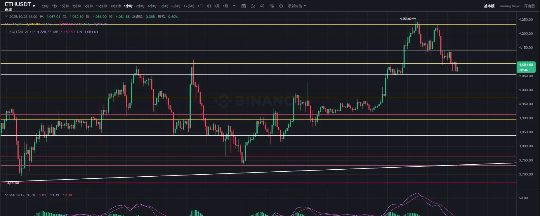Switch chart to 30分钟 interval

115,6
